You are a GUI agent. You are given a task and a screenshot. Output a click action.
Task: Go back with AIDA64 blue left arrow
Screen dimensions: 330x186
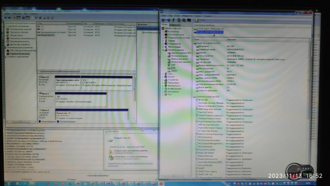[163, 20]
